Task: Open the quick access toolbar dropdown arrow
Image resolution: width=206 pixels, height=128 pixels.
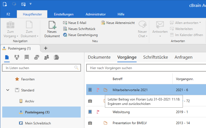Action: [x=30, y=4]
